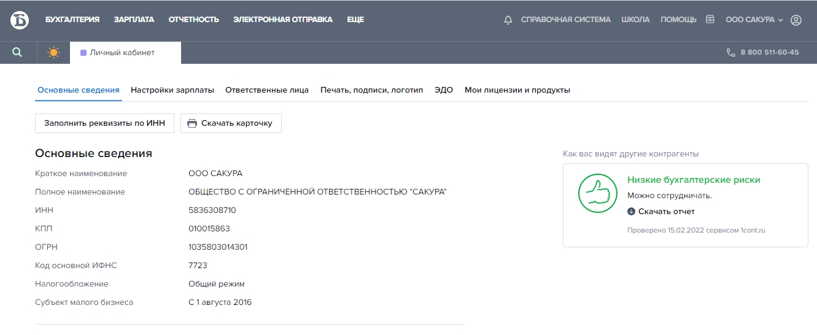The width and height of the screenshot is (817, 335).
Task: Click the printer icon on Скачать карточку
Action: click(x=192, y=123)
